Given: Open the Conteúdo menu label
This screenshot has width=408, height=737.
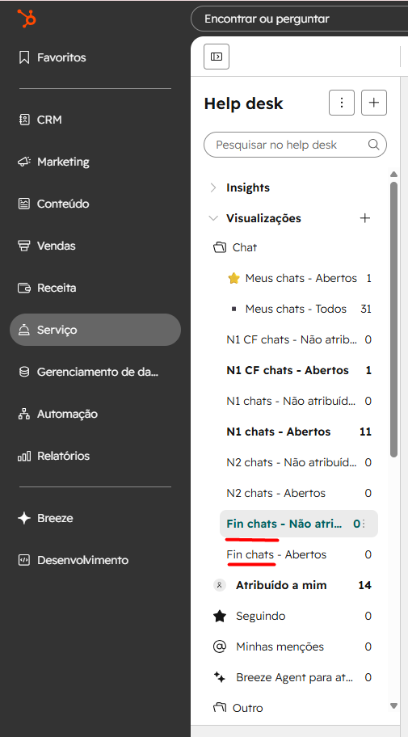Looking at the screenshot, I should pos(63,204).
